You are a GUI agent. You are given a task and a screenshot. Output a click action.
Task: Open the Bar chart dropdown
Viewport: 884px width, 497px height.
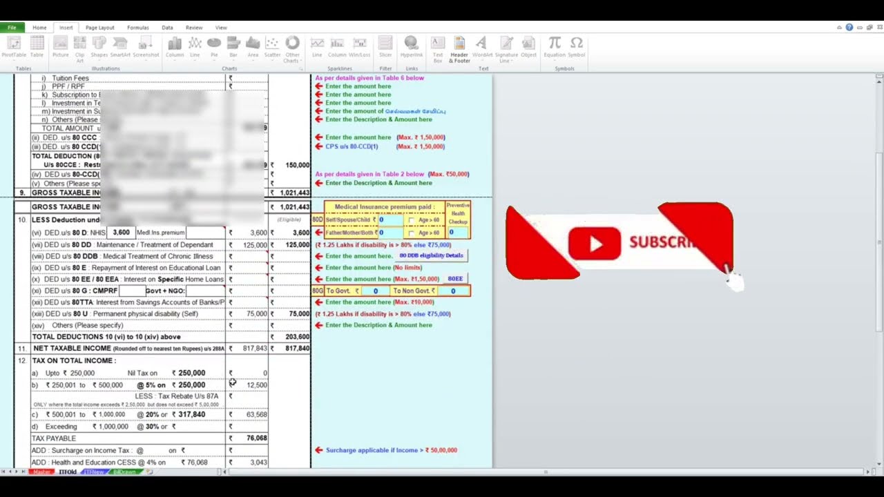[233, 47]
